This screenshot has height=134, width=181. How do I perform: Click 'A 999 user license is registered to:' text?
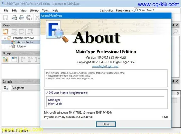[x=67, y=93]
